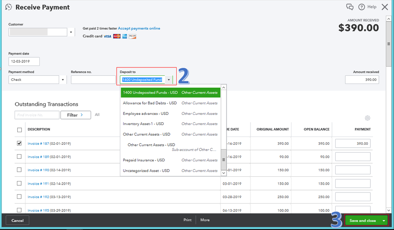Uncheck the Invoice # 187 checkbox
The image size is (394, 230).
(19, 143)
